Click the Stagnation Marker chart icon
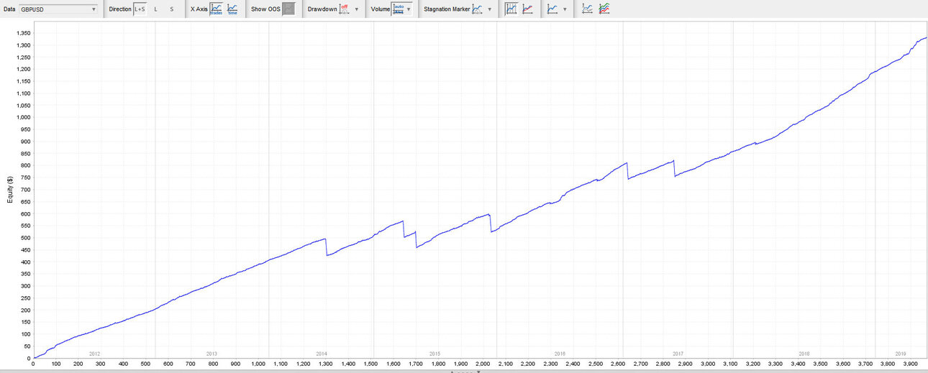Screen dimensions: 928x373 point(477,9)
